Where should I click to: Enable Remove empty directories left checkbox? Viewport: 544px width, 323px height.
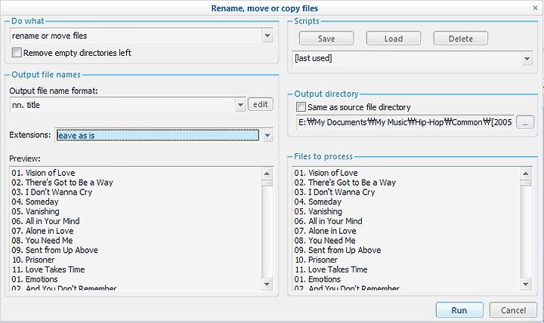coord(17,53)
